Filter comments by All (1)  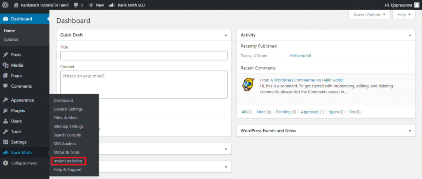tap(246, 112)
